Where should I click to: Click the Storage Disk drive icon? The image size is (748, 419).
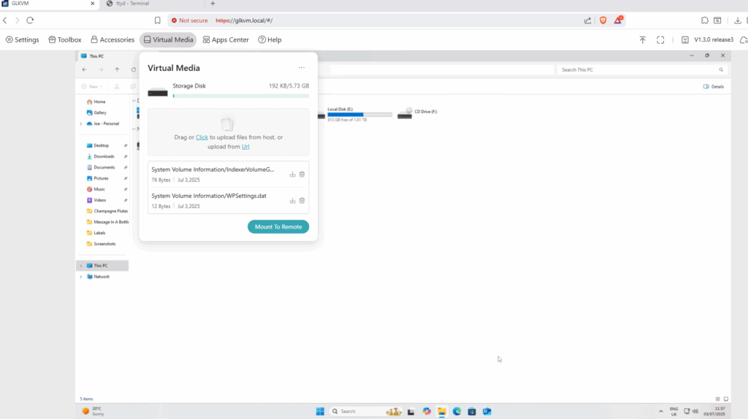point(158,91)
